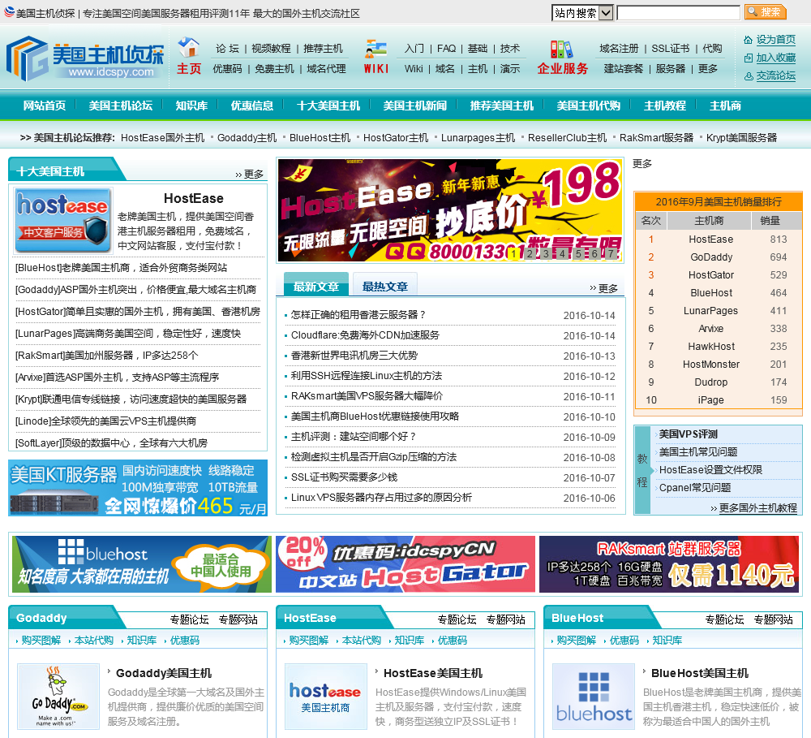Open [Linode]全球领先的美国云VPS list entry
The height and width of the screenshot is (738, 811).
pyautogui.click(x=106, y=421)
